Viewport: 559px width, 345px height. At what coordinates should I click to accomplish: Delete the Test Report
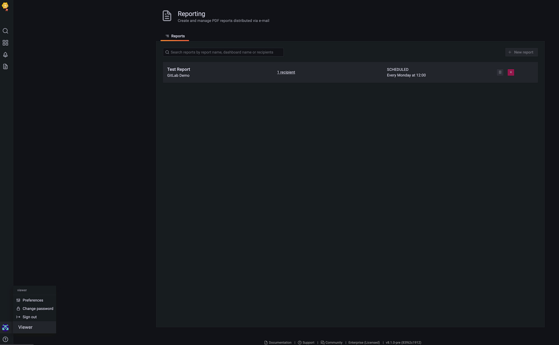pyautogui.click(x=511, y=72)
